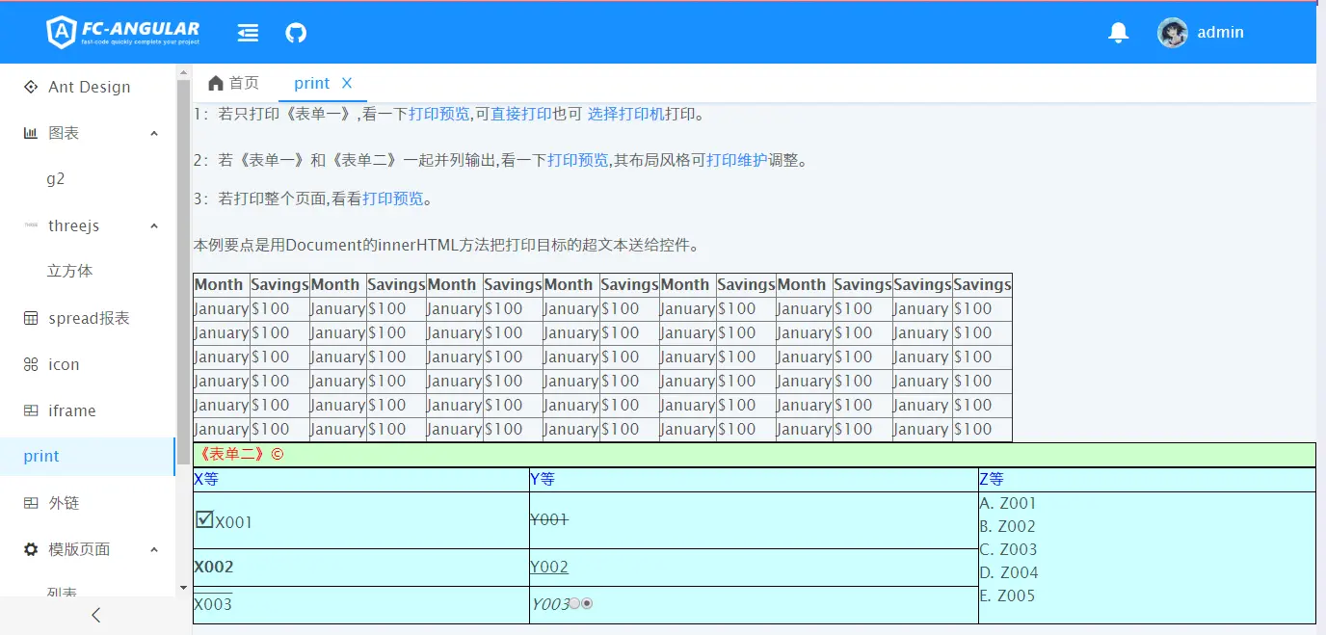Switch to the 首页 tab
Screen dimensions: 1326x635
234,83
